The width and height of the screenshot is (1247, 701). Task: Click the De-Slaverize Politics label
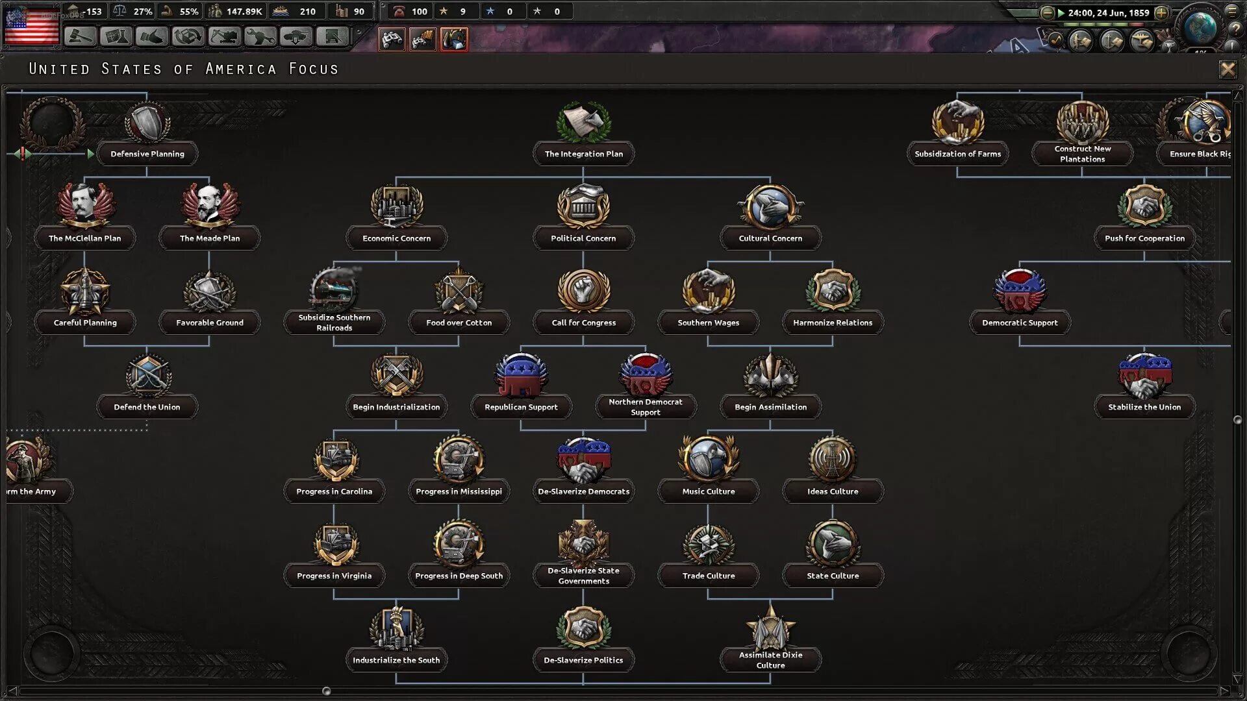click(583, 660)
